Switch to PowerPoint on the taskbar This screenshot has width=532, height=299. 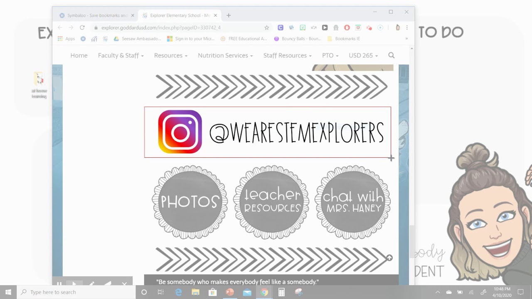[x=230, y=292]
